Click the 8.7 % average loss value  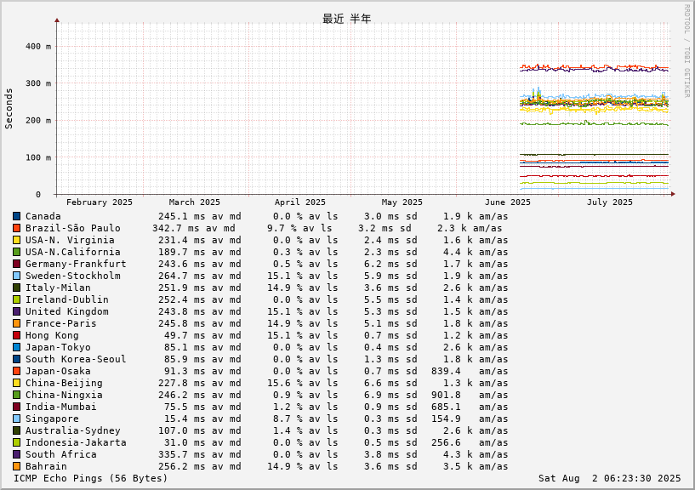(288, 419)
